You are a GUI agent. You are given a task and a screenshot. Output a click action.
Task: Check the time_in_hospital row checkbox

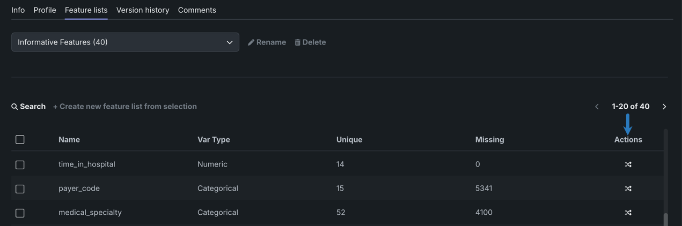[x=20, y=165]
